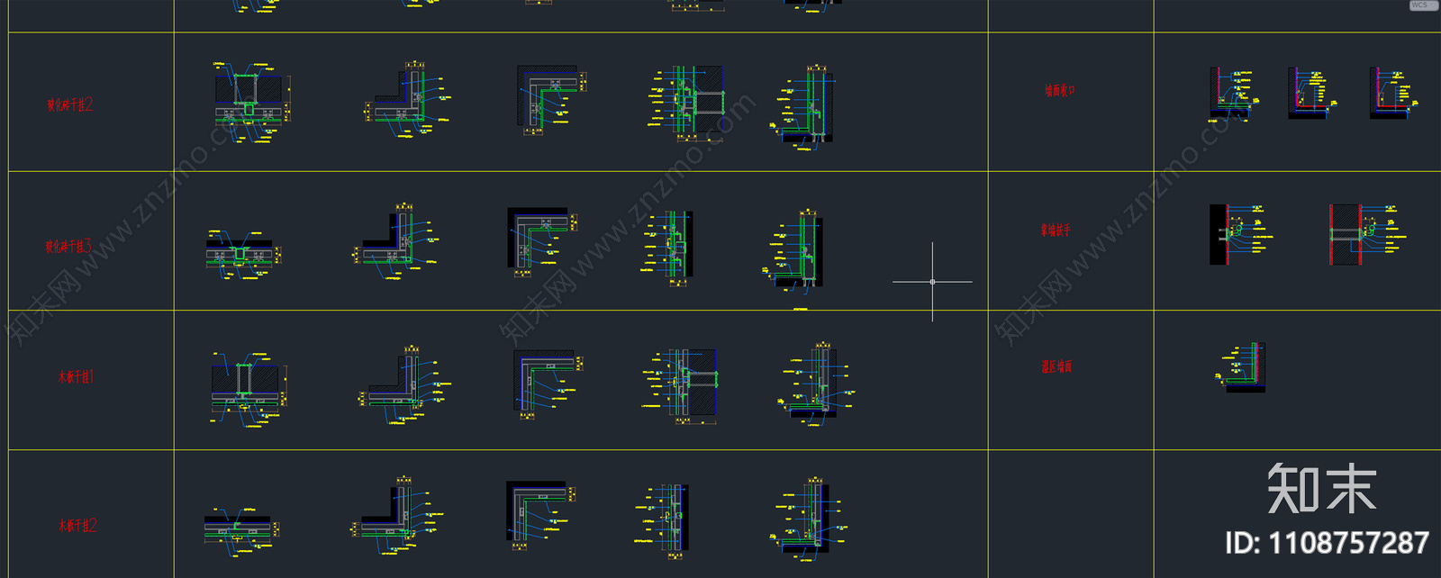Image resolution: width=1441 pixels, height=578 pixels.
Task: Select the red label 墙面收口
Action: 1060,90
